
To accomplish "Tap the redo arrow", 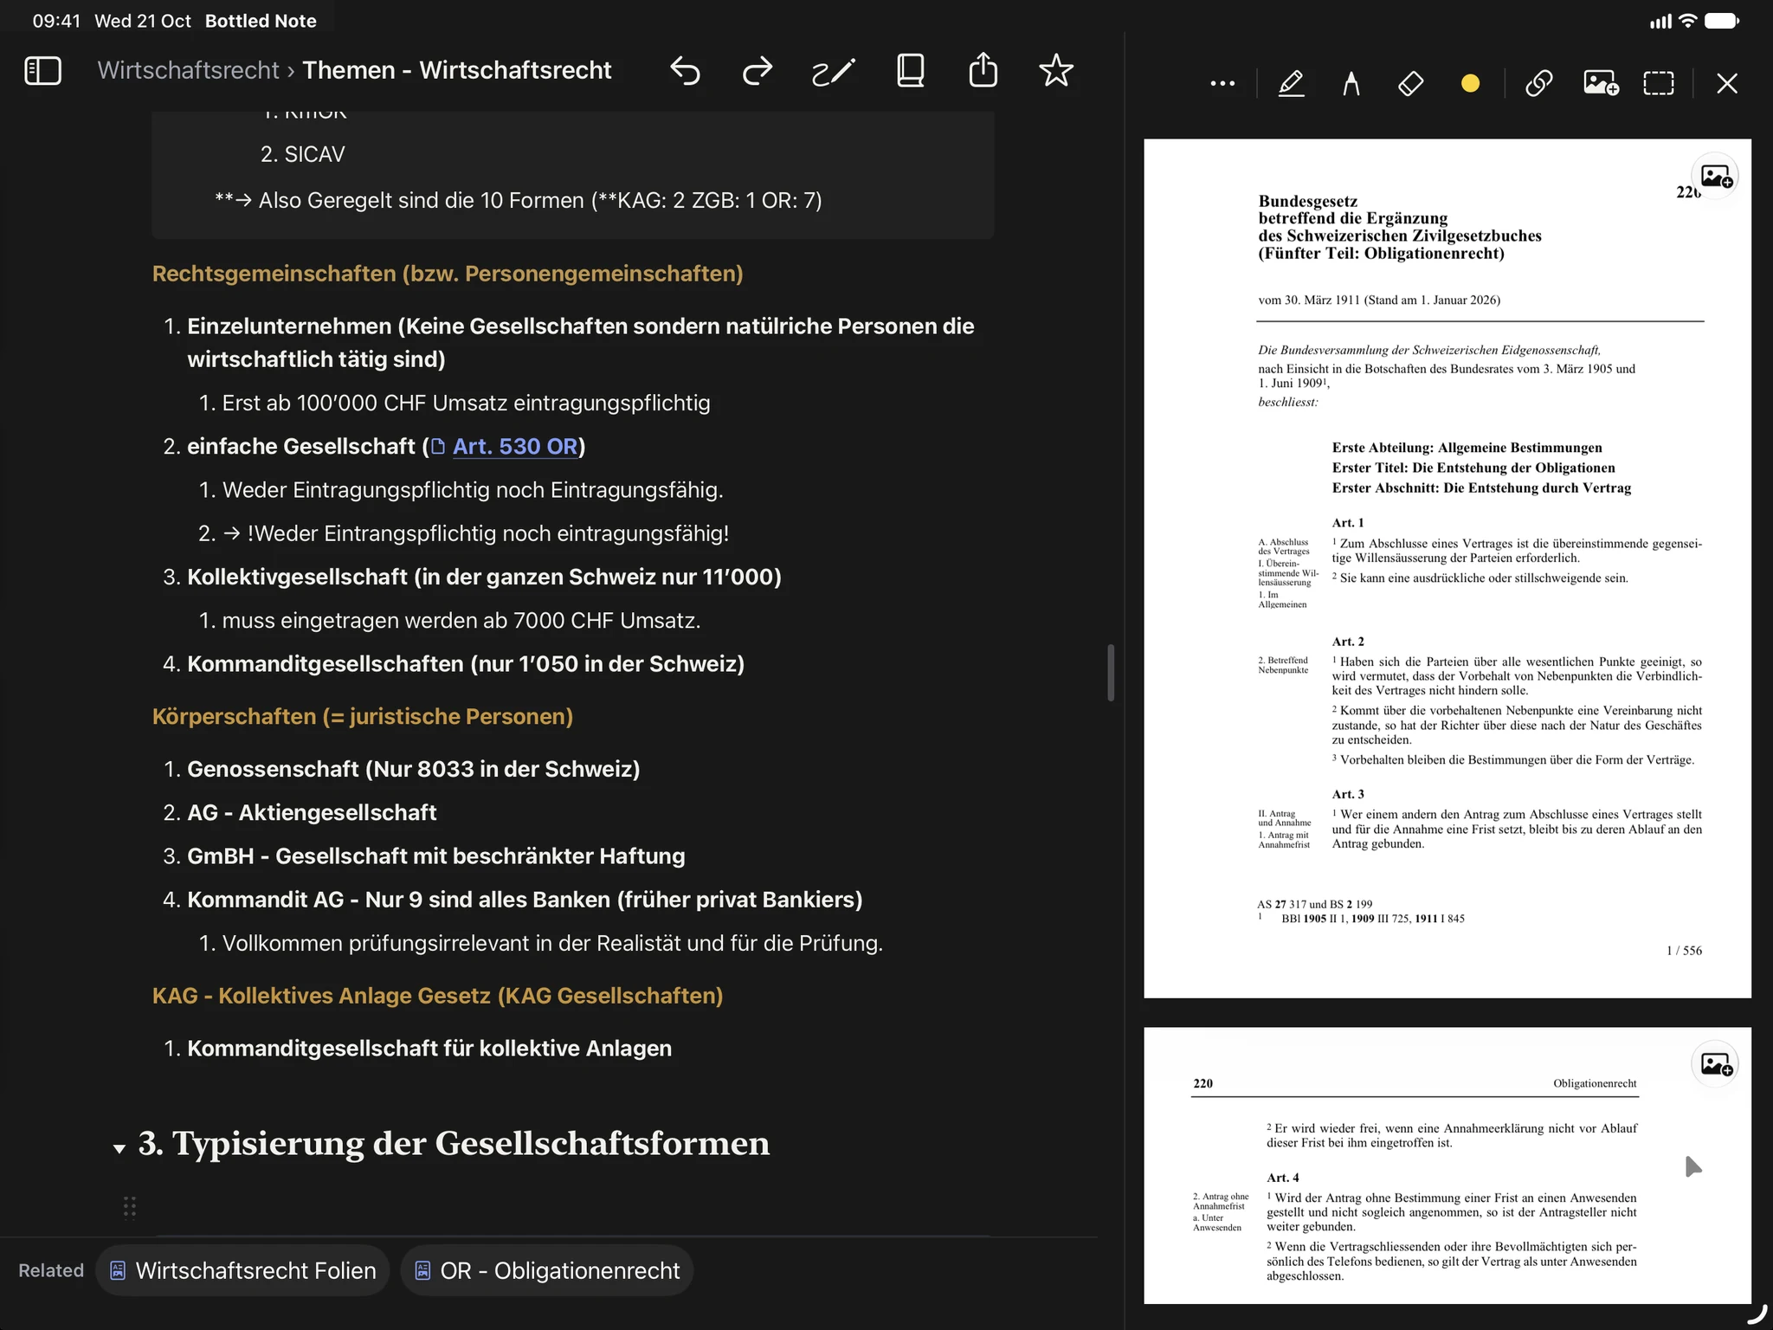I will pyautogui.click(x=758, y=70).
